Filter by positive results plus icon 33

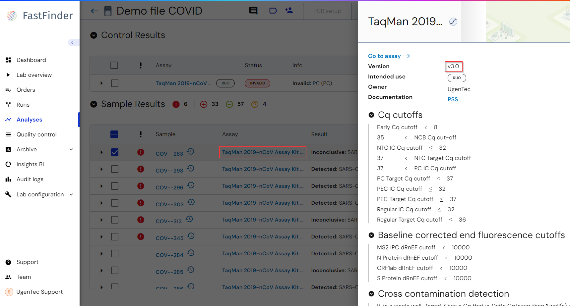click(x=204, y=104)
